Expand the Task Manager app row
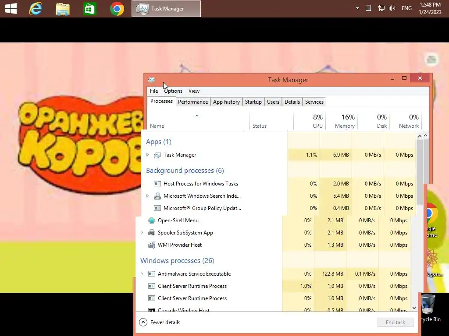 point(147,154)
